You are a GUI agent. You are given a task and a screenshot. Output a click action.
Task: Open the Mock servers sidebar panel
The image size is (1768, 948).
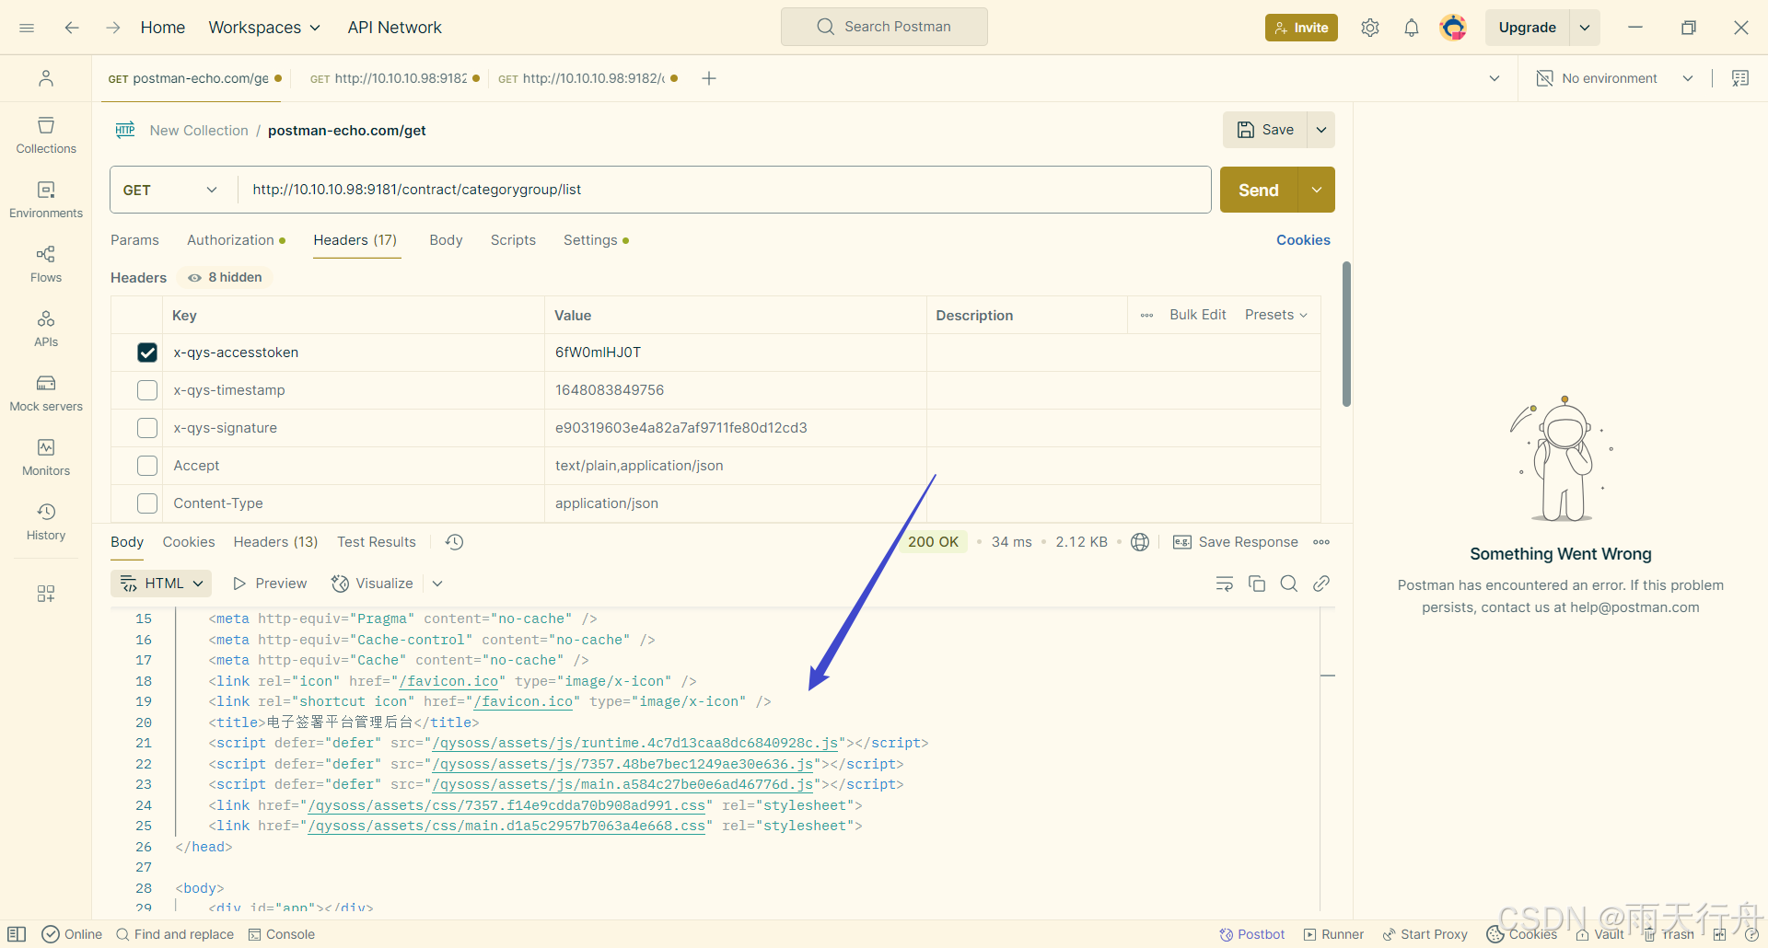tap(46, 393)
